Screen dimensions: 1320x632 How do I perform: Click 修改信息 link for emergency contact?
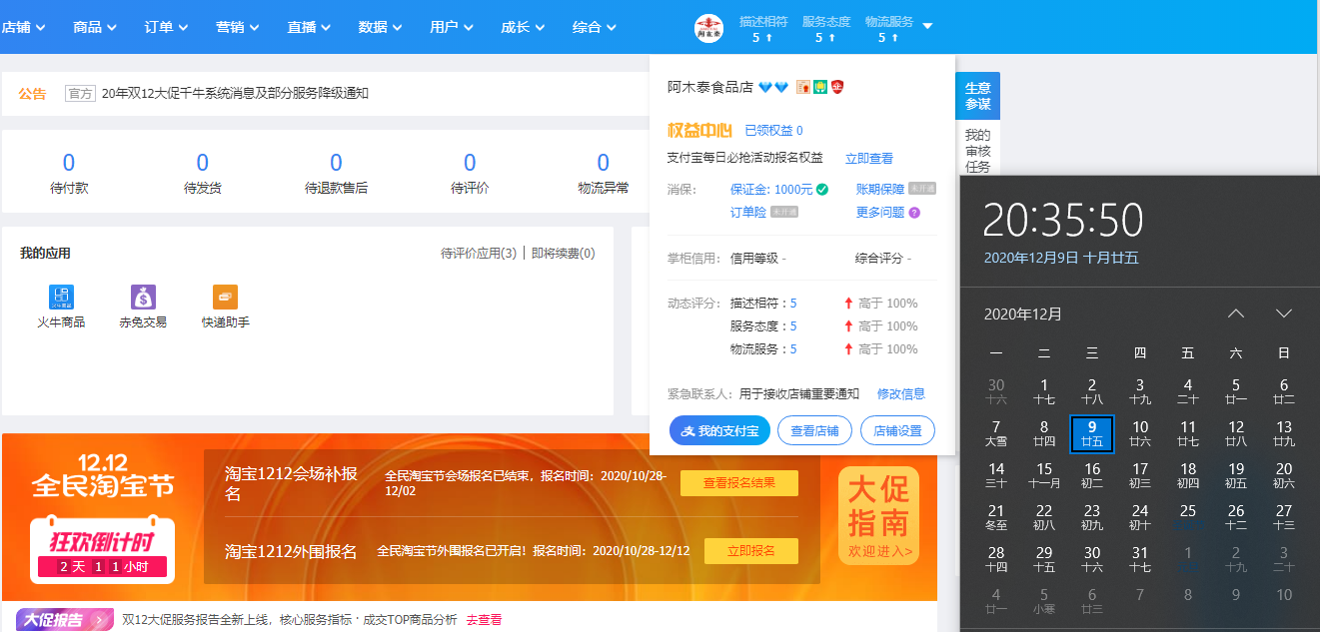[x=901, y=393]
